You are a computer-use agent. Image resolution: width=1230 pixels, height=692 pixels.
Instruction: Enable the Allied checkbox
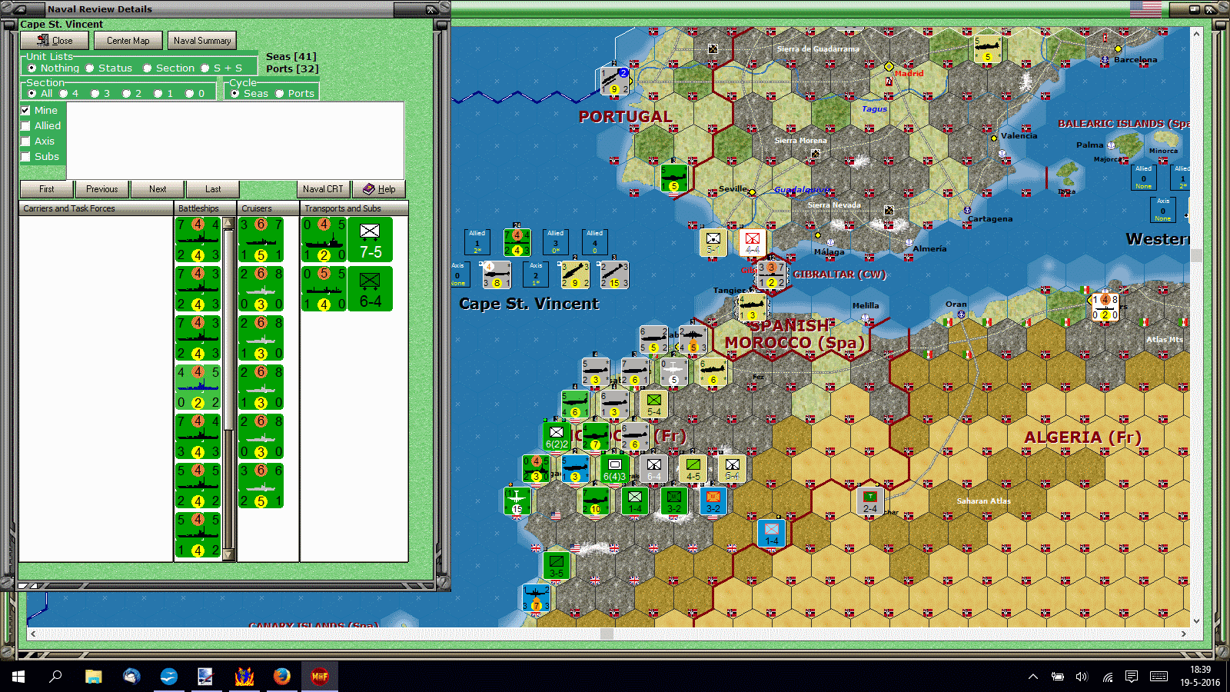click(26, 126)
